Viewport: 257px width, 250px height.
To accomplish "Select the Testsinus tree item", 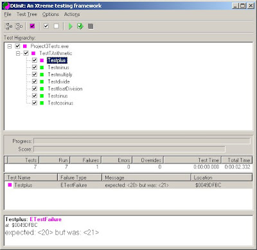I will coord(58,96).
